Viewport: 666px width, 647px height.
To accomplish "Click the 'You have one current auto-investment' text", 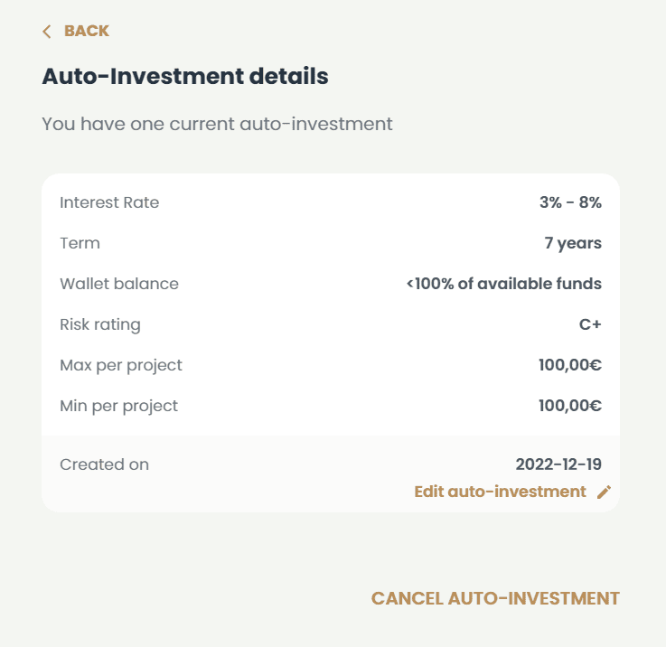I will pos(217,124).
